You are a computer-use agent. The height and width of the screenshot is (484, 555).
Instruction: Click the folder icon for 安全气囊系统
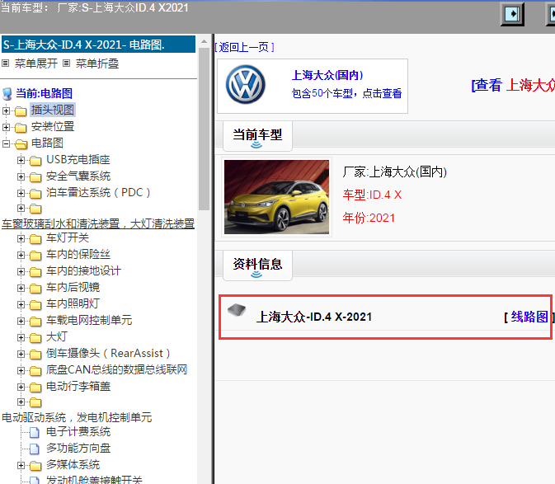click(35, 176)
